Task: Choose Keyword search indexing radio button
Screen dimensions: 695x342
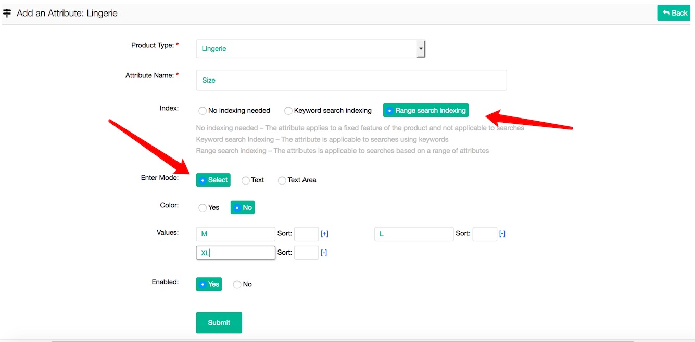Action: coord(288,111)
